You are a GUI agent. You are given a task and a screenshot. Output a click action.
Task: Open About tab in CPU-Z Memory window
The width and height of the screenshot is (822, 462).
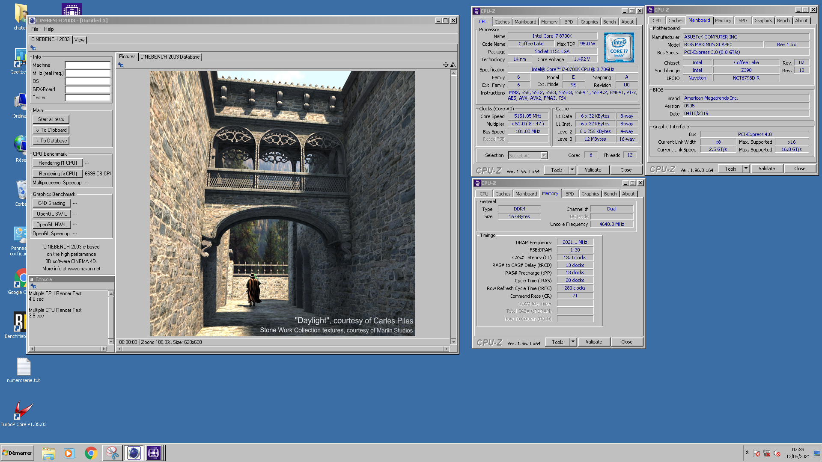coord(628,194)
